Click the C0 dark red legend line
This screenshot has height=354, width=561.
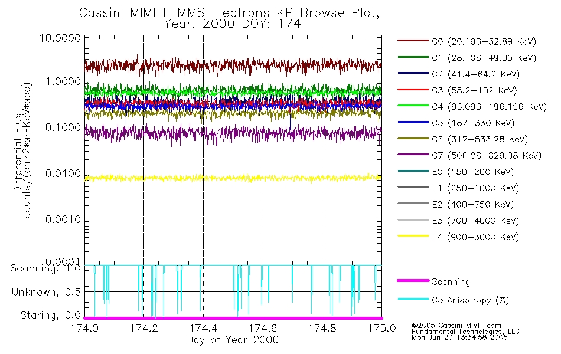[x=413, y=41]
